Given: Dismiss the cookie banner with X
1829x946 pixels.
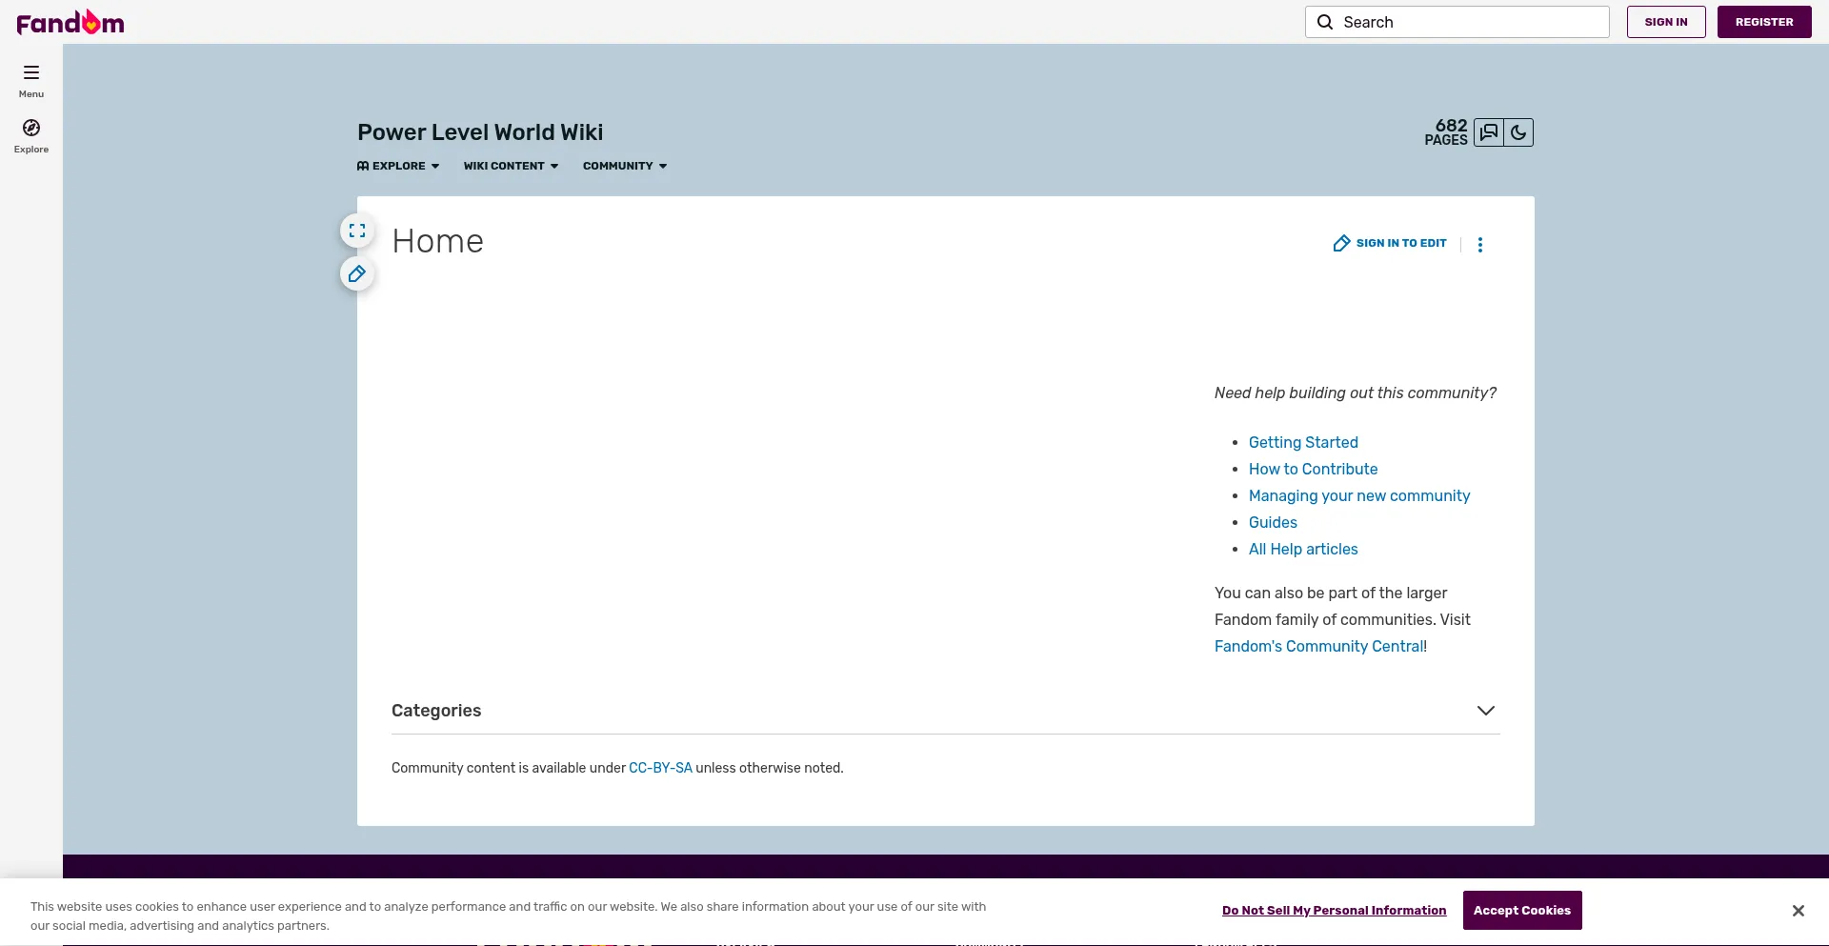Looking at the screenshot, I should (x=1798, y=911).
